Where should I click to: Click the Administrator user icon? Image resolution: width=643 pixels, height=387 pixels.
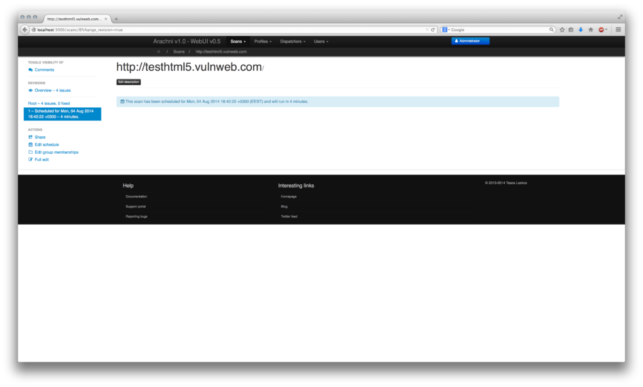coord(457,41)
